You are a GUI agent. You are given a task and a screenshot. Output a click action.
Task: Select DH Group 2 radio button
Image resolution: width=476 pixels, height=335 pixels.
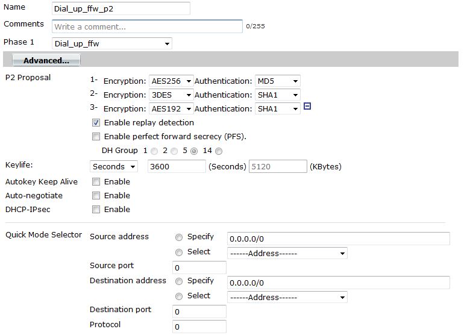point(174,151)
